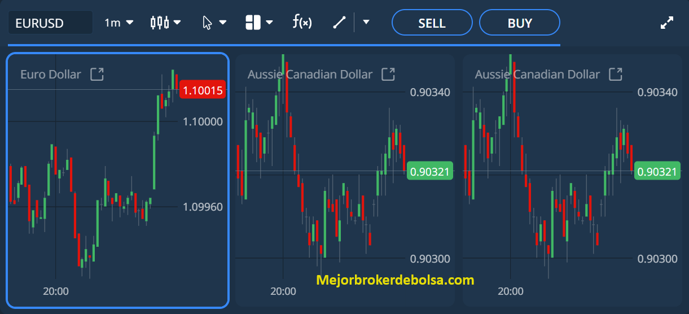
Task: Expand the chart type dropdown arrow
Action: 177,23
